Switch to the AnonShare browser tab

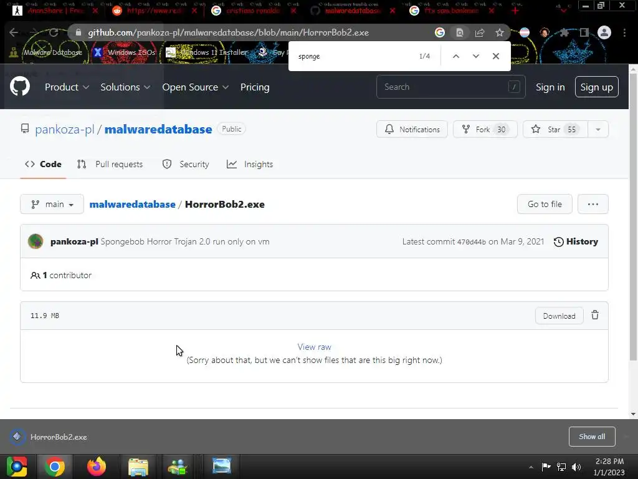[55, 11]
